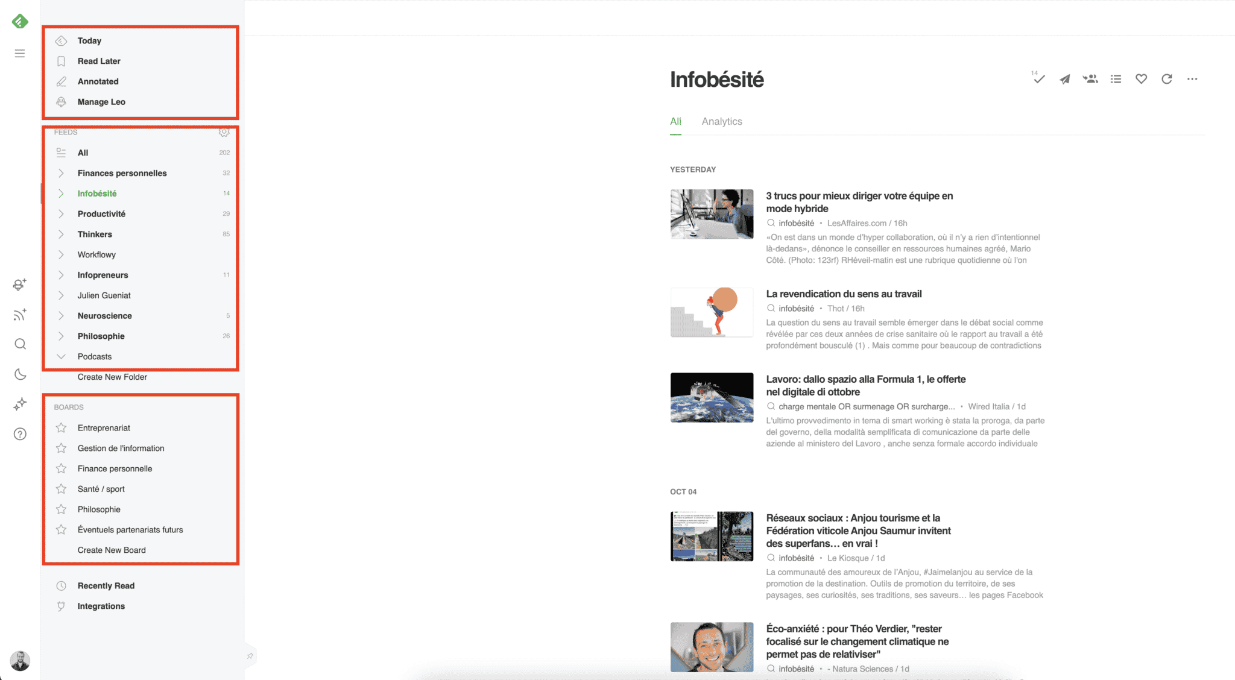Switch to the Analytics tab
This screenshot has height=680, width=1235.
[x=722, y=121]
